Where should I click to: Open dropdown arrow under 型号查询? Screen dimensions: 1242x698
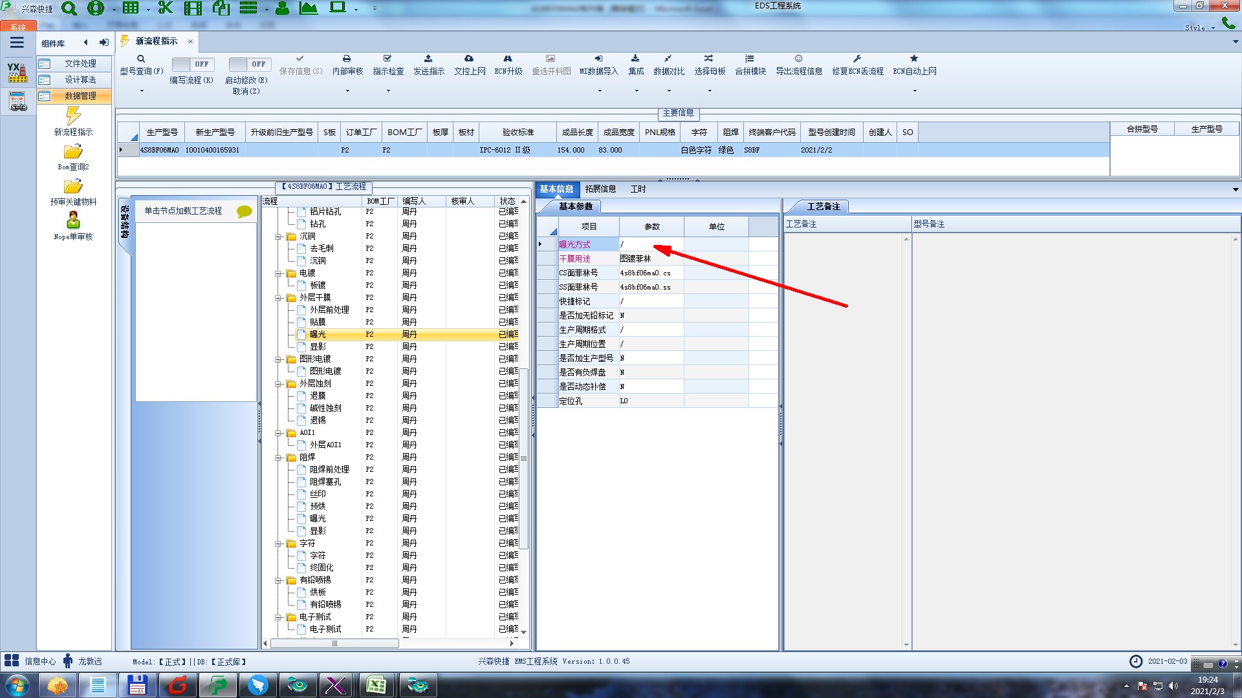point(142,90)
